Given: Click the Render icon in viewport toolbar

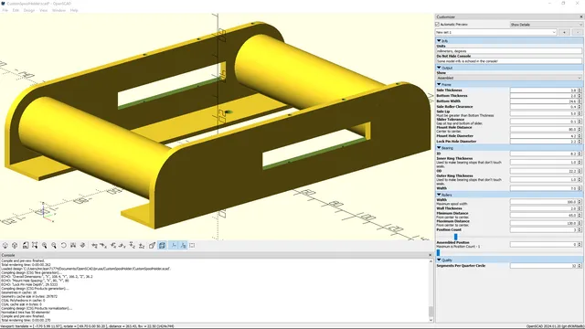Looking at the screenshot, I should coord(15,246).
